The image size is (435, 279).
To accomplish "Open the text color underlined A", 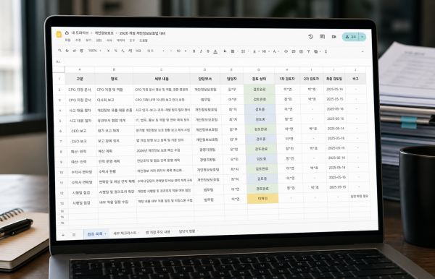I will click(215, 51).
